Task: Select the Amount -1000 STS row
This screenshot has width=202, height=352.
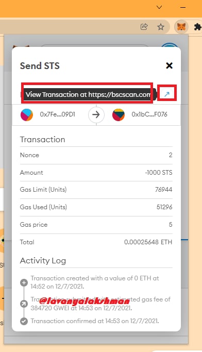Action: (x=96, y=173)
